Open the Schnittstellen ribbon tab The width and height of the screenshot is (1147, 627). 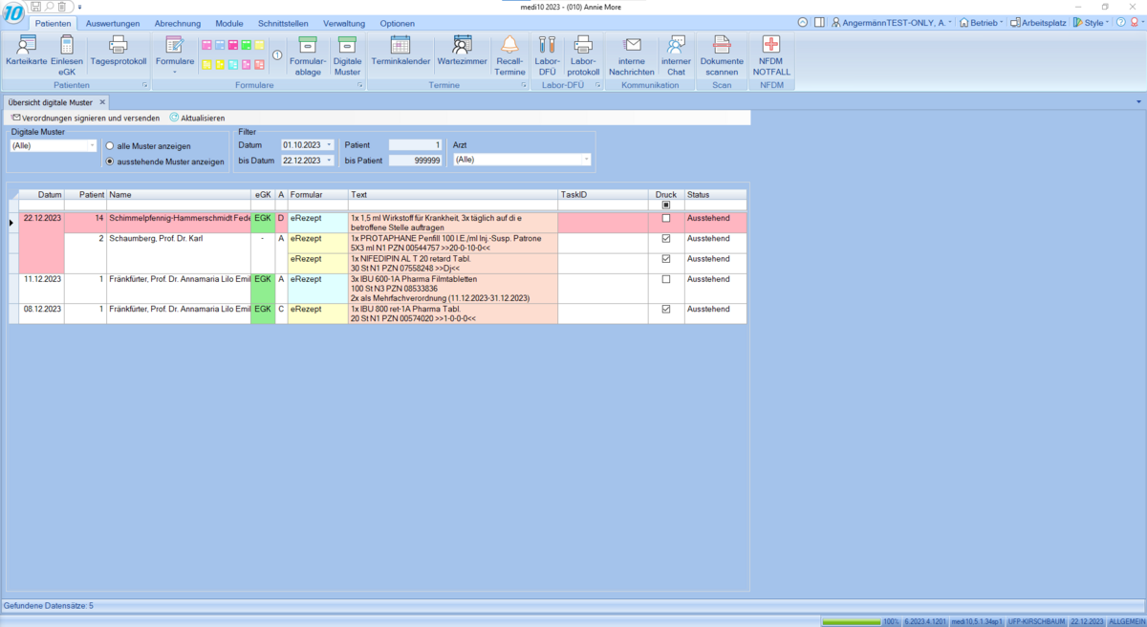tap(283, 23)
